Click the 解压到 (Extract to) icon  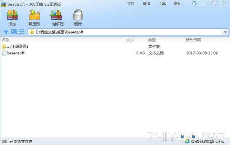pos(34,15)
